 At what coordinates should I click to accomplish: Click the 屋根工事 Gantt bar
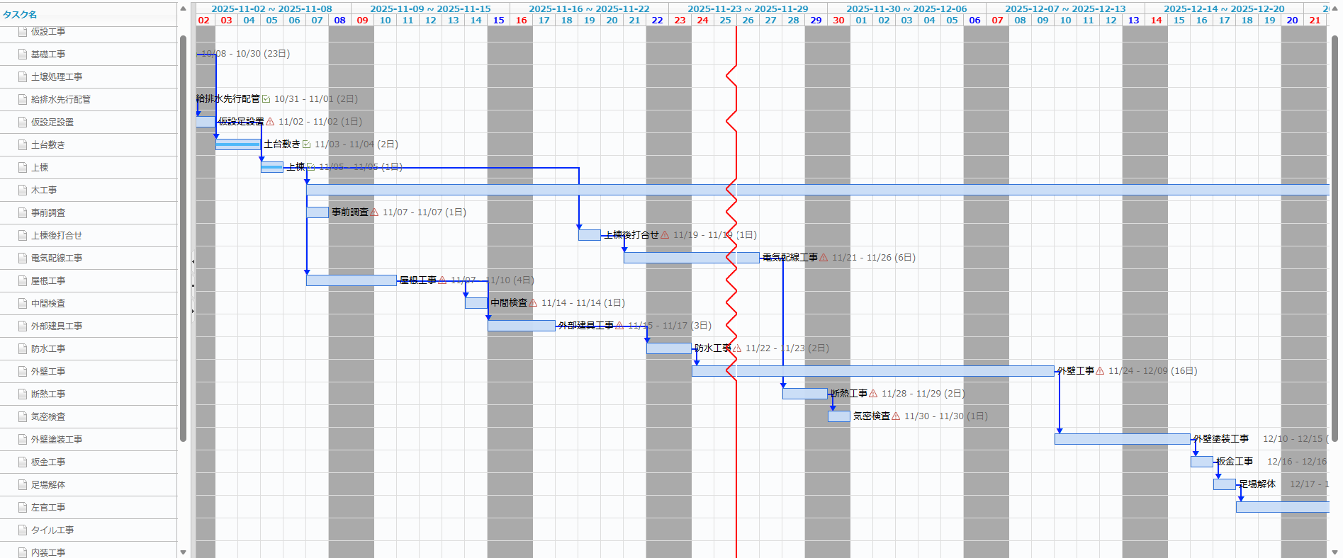(351, 280)
